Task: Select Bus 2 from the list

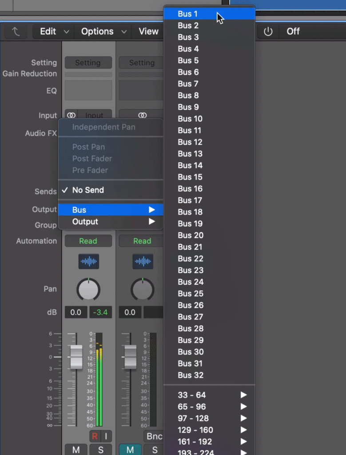Action: click(x=209, y=25)
